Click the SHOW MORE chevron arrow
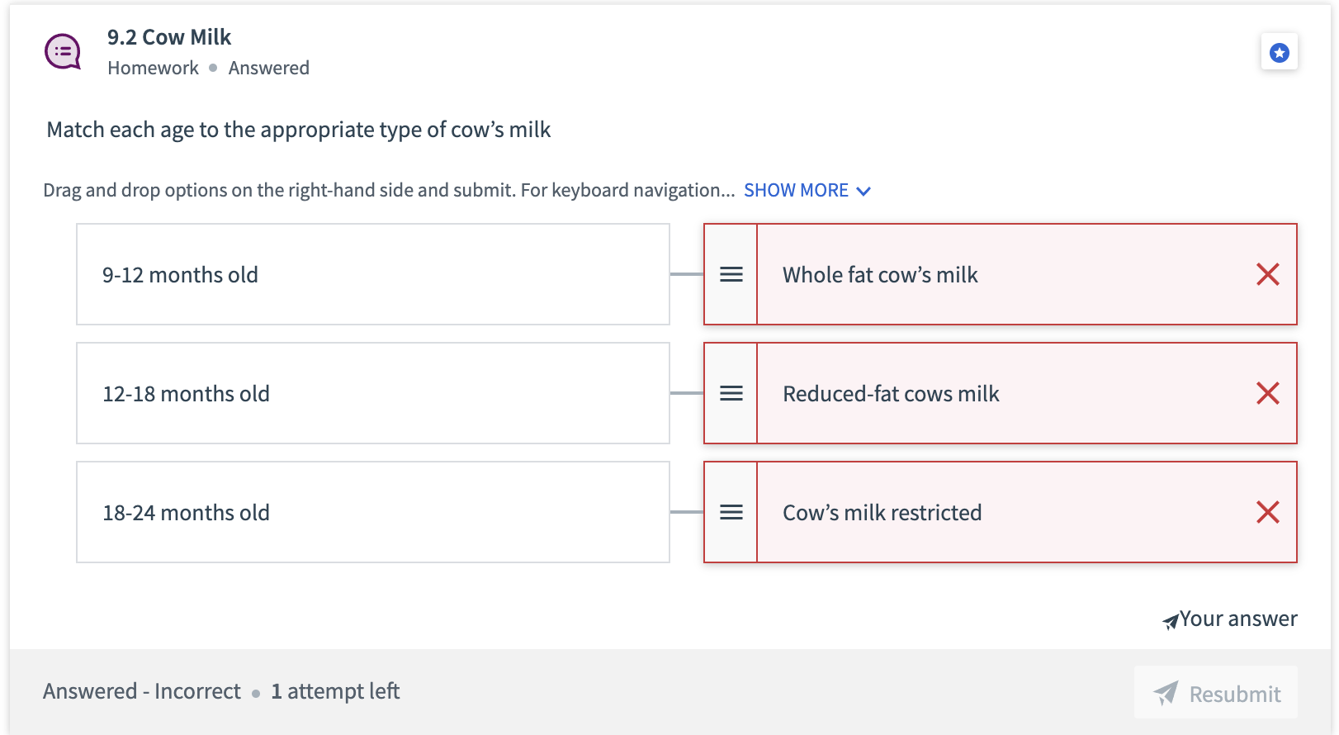 point(863,192)
